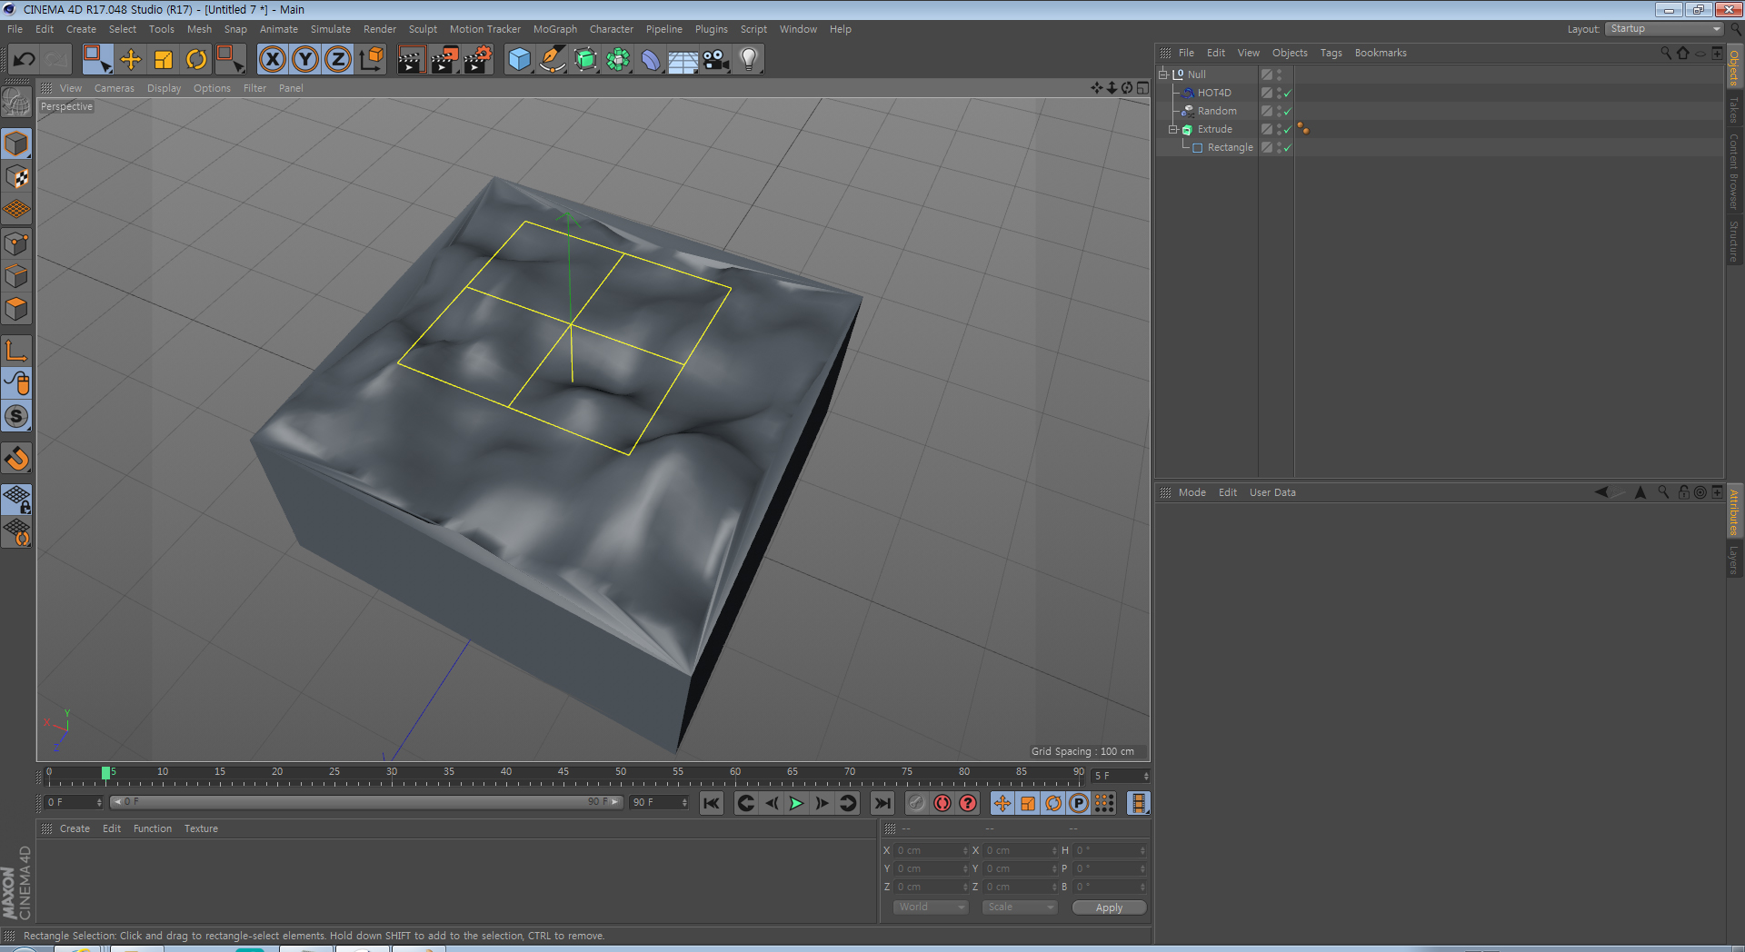Open the Edit Render Settings icon
The width and height of the screenshot is (1745, 952).
click(478, 60)
